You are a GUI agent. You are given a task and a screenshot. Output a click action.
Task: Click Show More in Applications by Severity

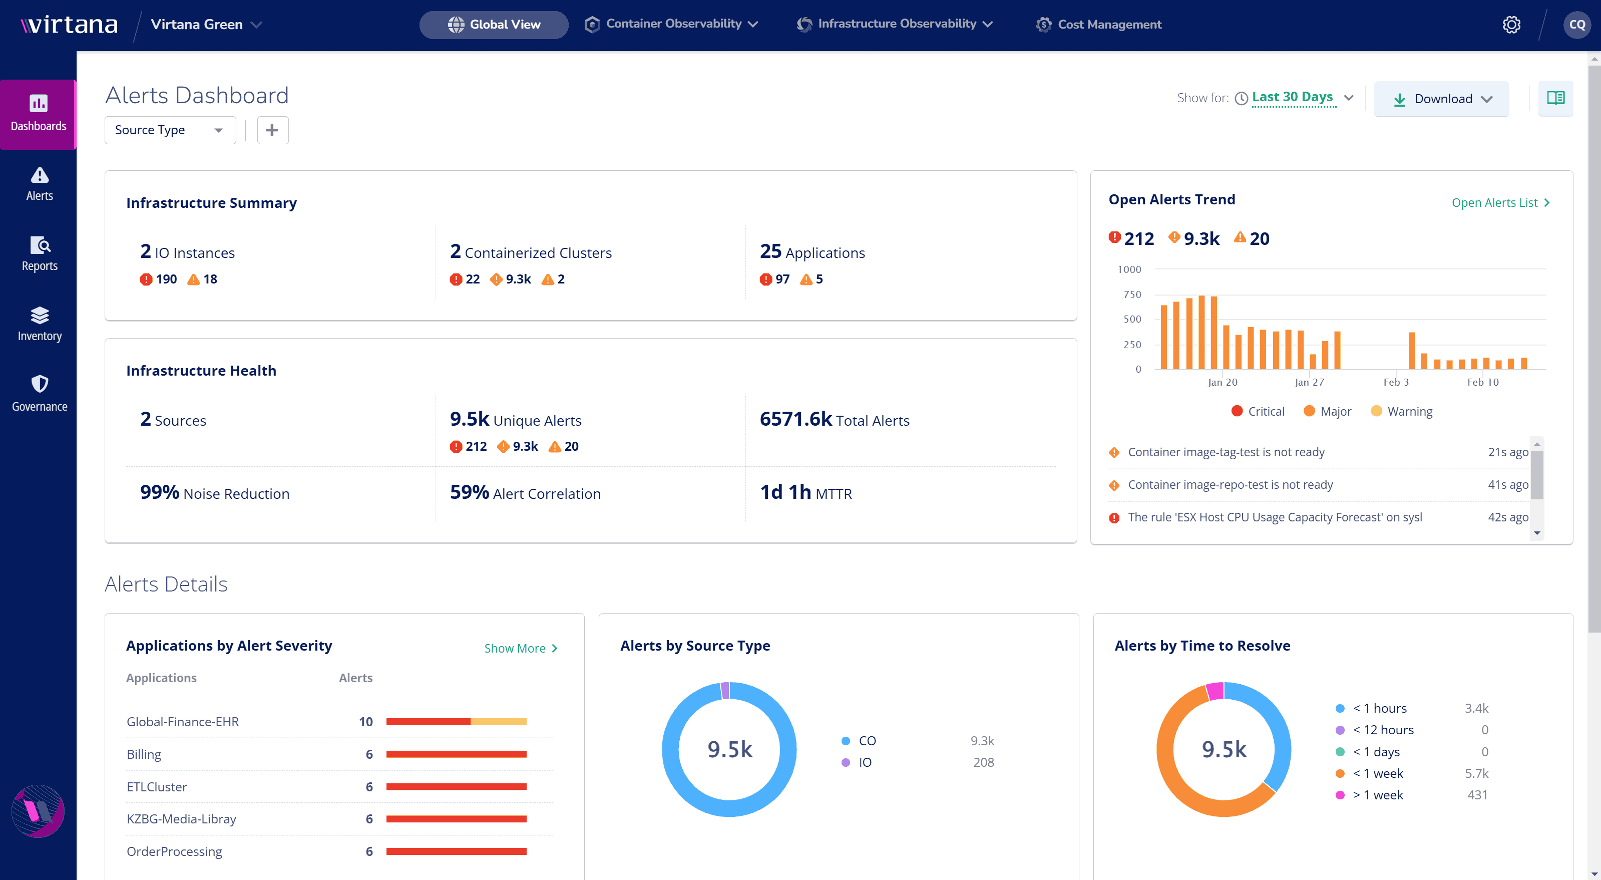click(521, 648)
